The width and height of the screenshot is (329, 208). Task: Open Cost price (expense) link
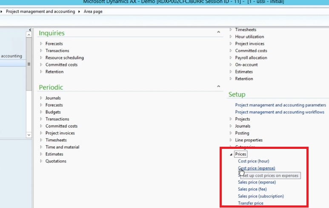[256, 168]
